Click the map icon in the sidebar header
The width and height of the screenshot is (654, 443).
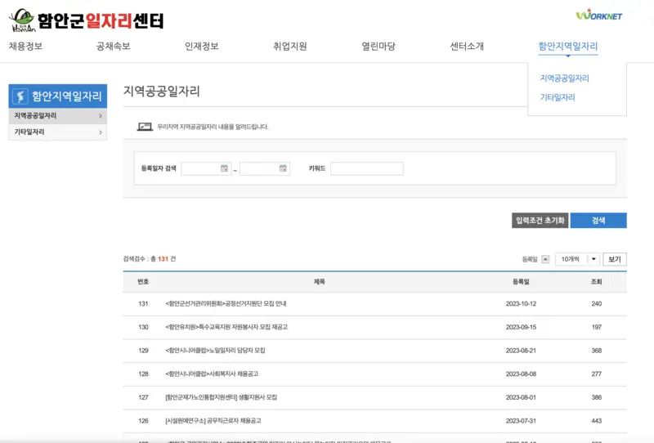click(x=20, y=96)
